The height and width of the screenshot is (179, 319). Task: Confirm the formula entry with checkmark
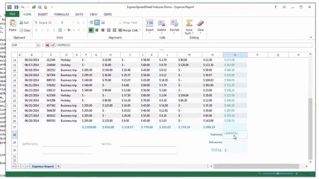53,45
